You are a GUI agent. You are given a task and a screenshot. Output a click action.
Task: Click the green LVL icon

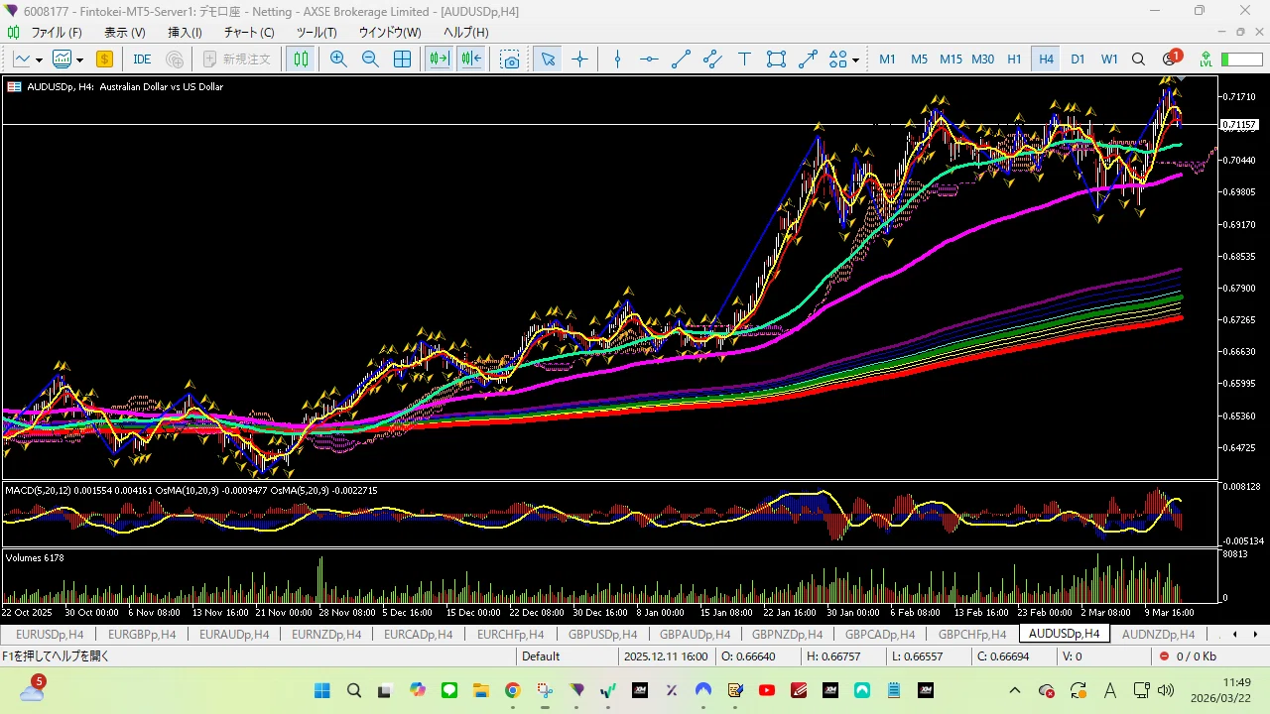click(x=1206, y=59)
